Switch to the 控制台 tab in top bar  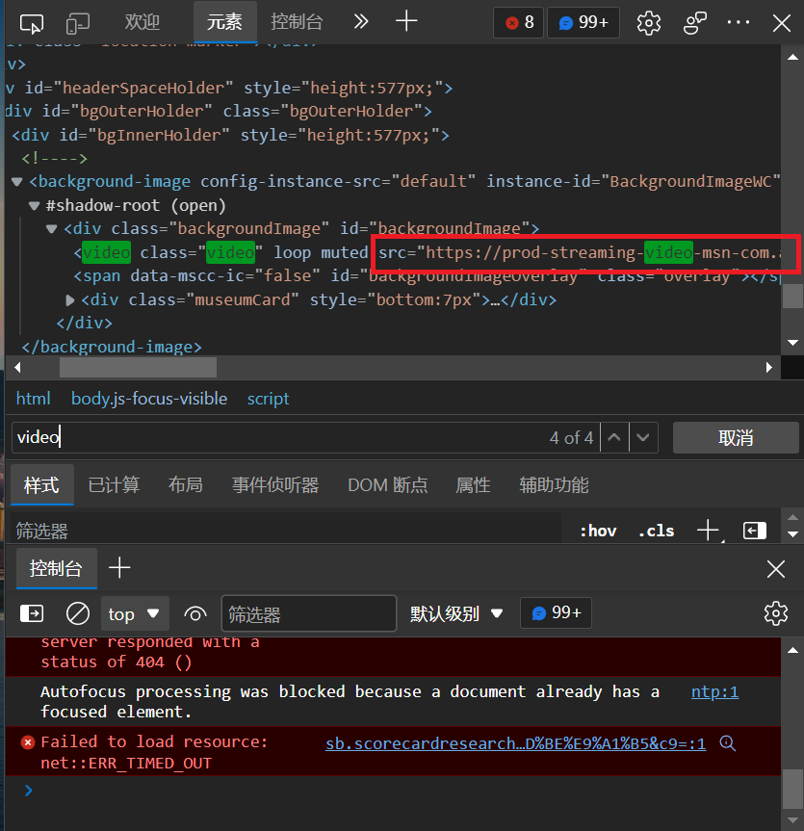(297, 22)
